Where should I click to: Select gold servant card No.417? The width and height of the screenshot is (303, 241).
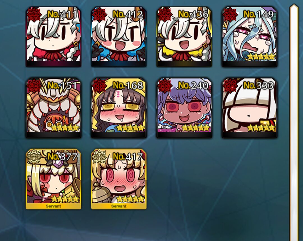(x=119, y=179)
